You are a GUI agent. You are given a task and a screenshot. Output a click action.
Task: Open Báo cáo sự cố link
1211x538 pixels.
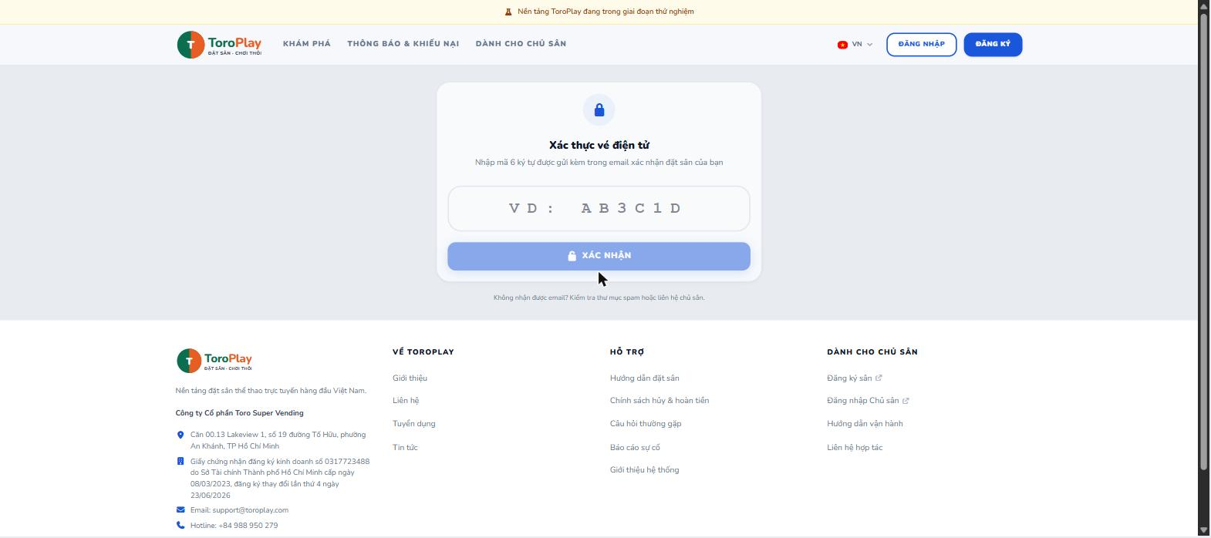pyautogui.click(x=635, y=448)
